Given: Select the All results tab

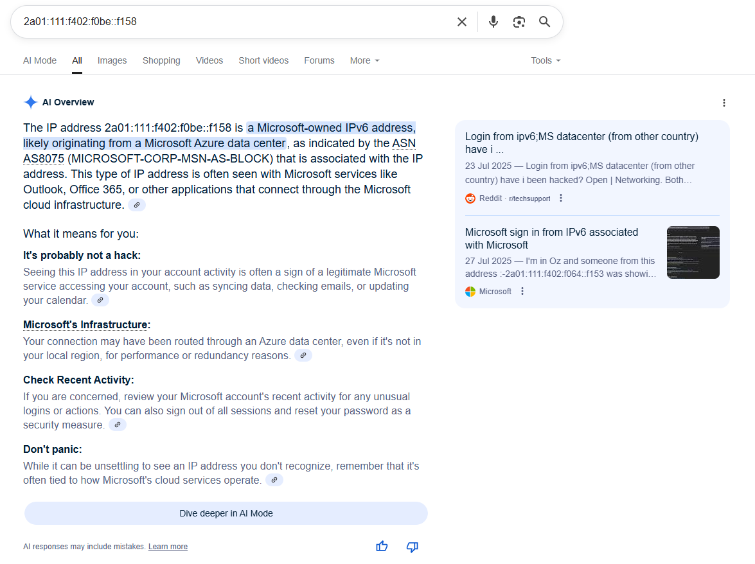Looking at the screenshot, I should [x=77, y=60].
